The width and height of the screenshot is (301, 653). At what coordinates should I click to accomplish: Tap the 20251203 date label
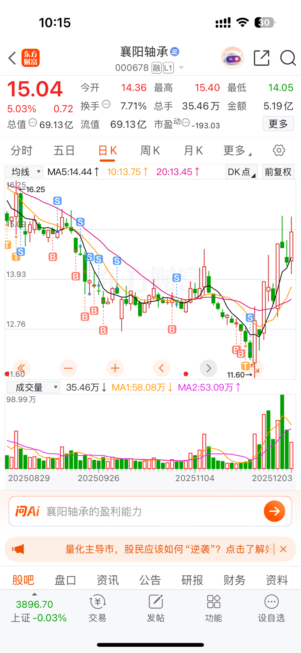point(272,478)
